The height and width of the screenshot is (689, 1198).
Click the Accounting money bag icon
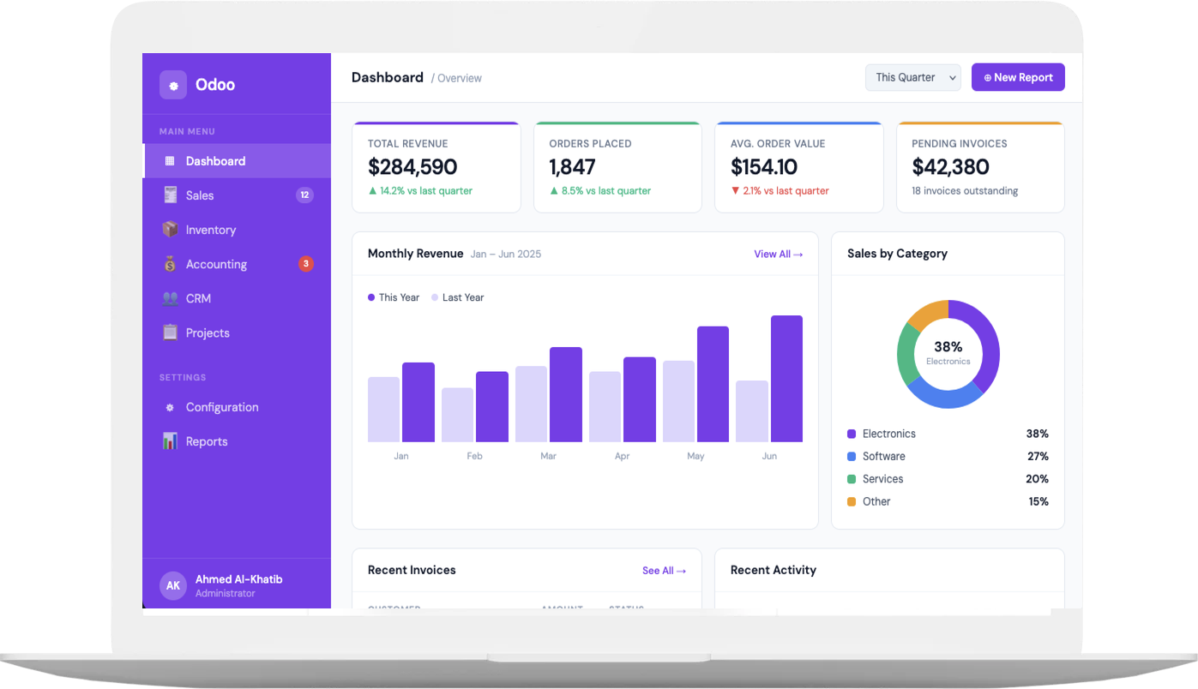point(170,264)
